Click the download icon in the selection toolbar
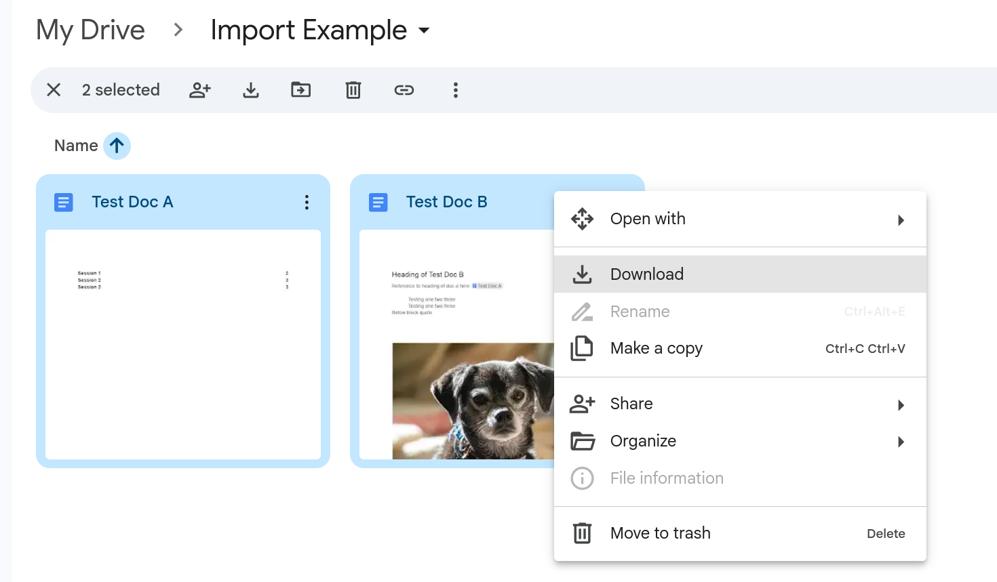The height and width of the screenshot is (582, 997). pos(251,89)
